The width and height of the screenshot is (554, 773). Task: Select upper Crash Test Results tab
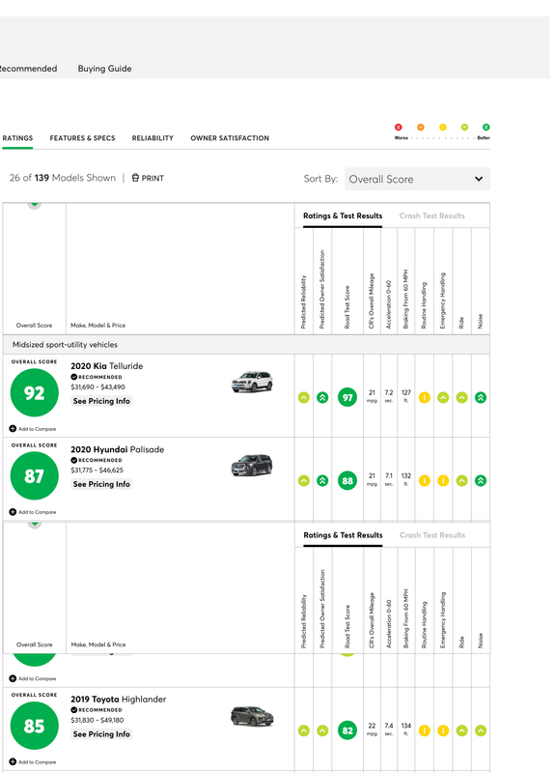[x=431, y=215]
